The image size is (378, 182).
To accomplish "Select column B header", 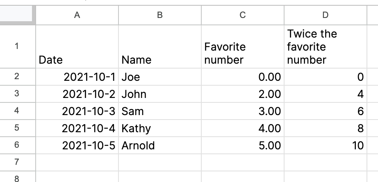I will pos(160,15).
